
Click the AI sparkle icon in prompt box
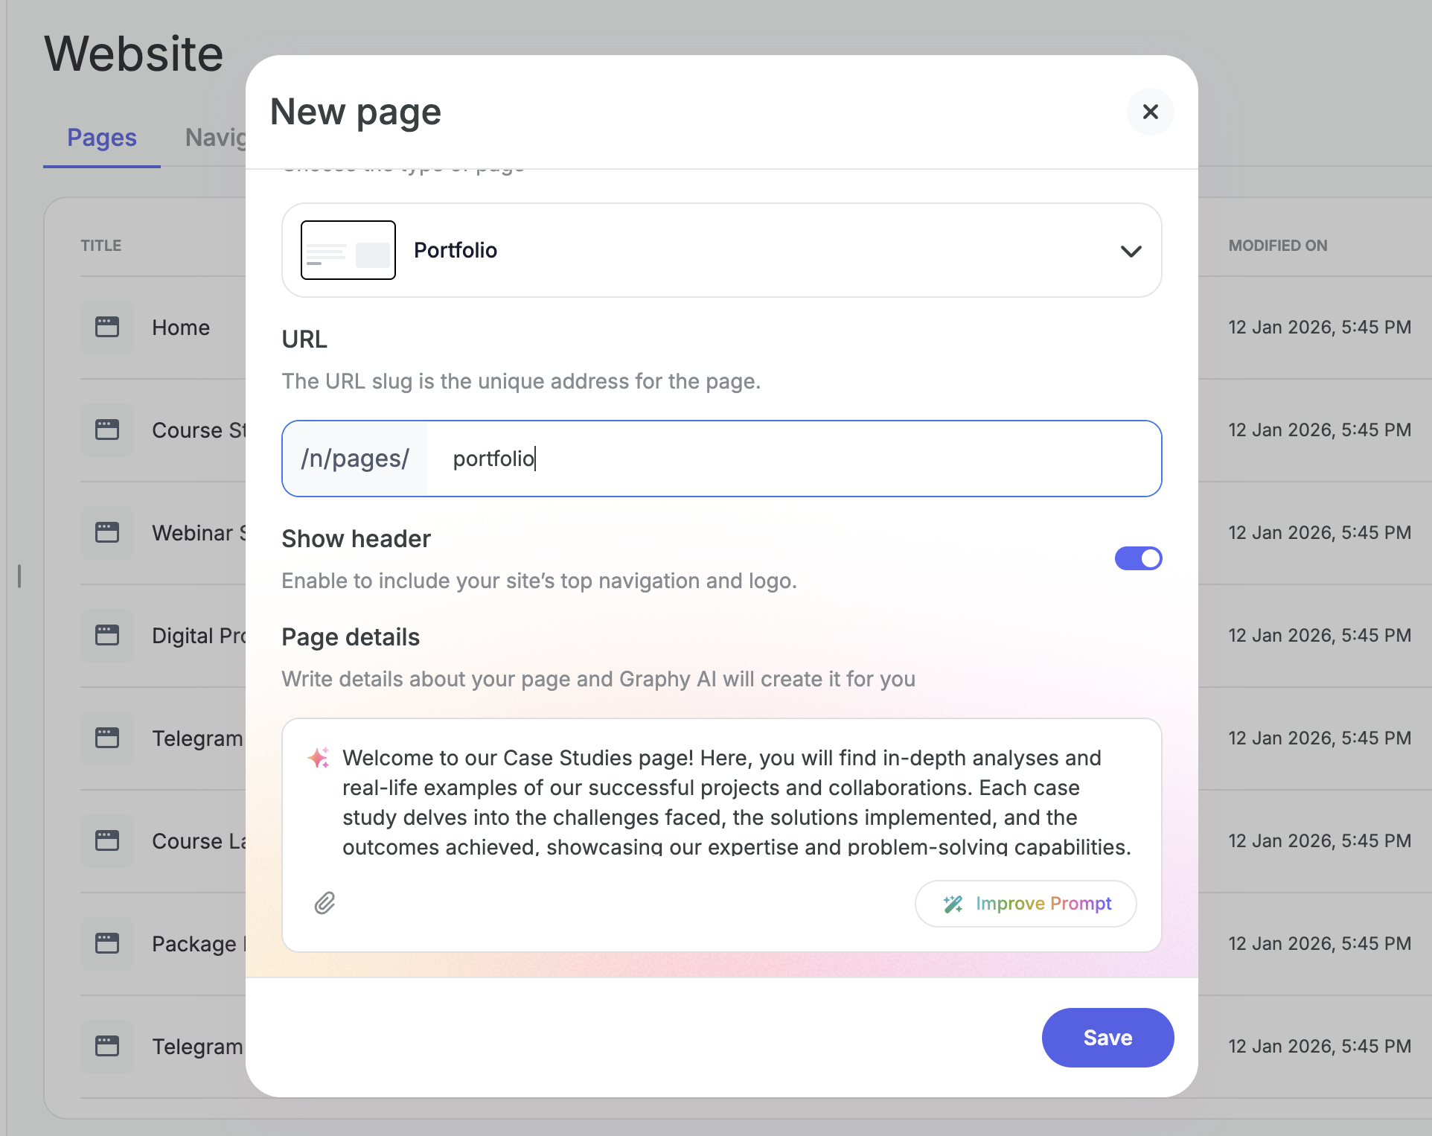click(x=319, y=758)
